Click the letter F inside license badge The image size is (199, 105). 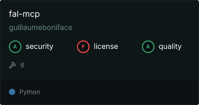(x=83, y=47)
